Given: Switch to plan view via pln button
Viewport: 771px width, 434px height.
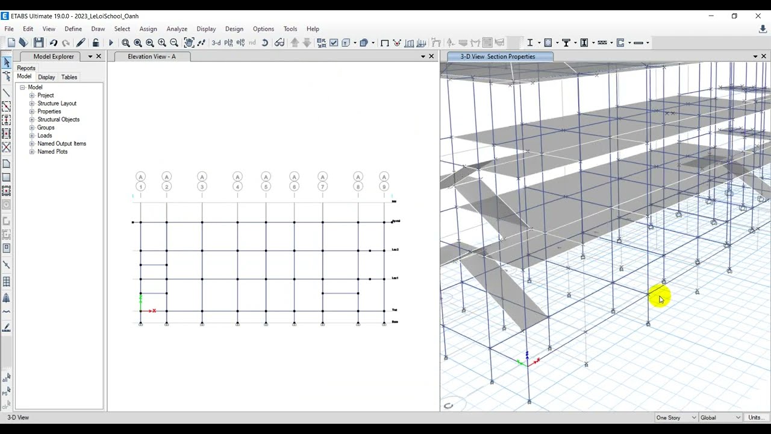Looking at the screenshot, I should click(x=229, y=43).
